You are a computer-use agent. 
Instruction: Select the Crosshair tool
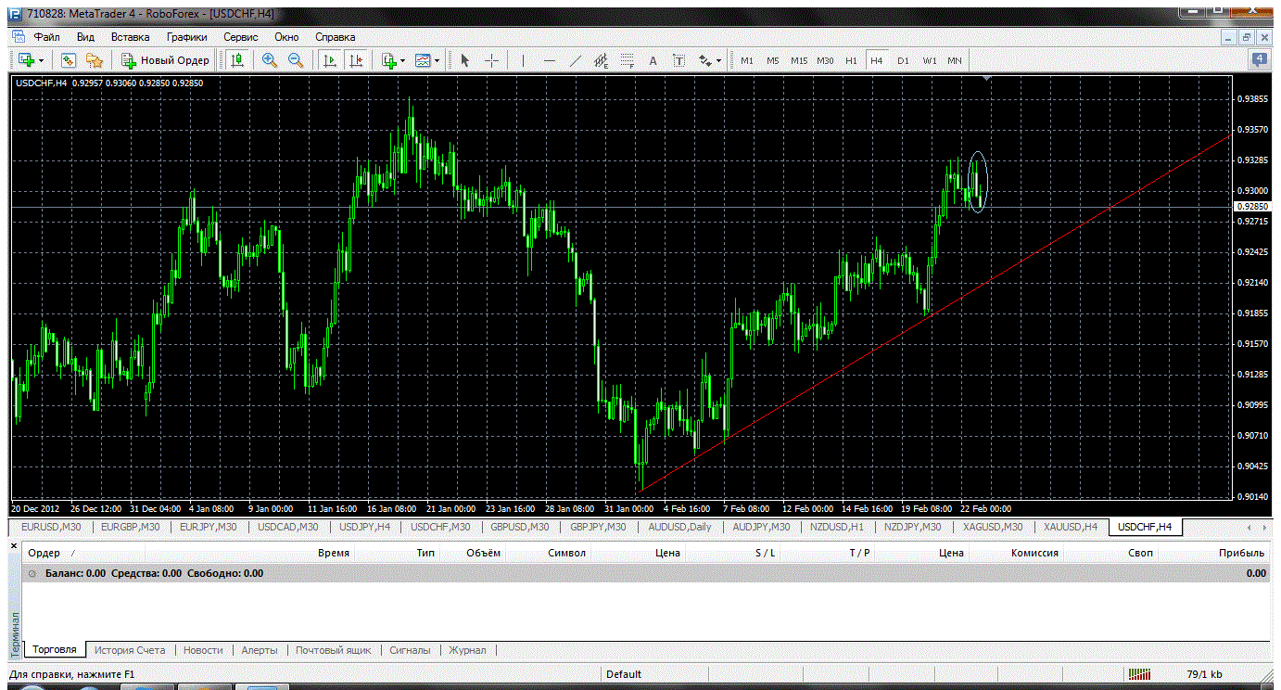click(x=491, y=60)
